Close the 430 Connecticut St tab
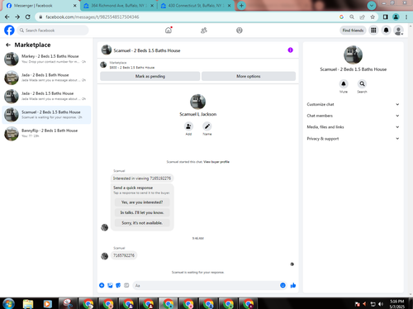413x309 pixels. [229, 6]
